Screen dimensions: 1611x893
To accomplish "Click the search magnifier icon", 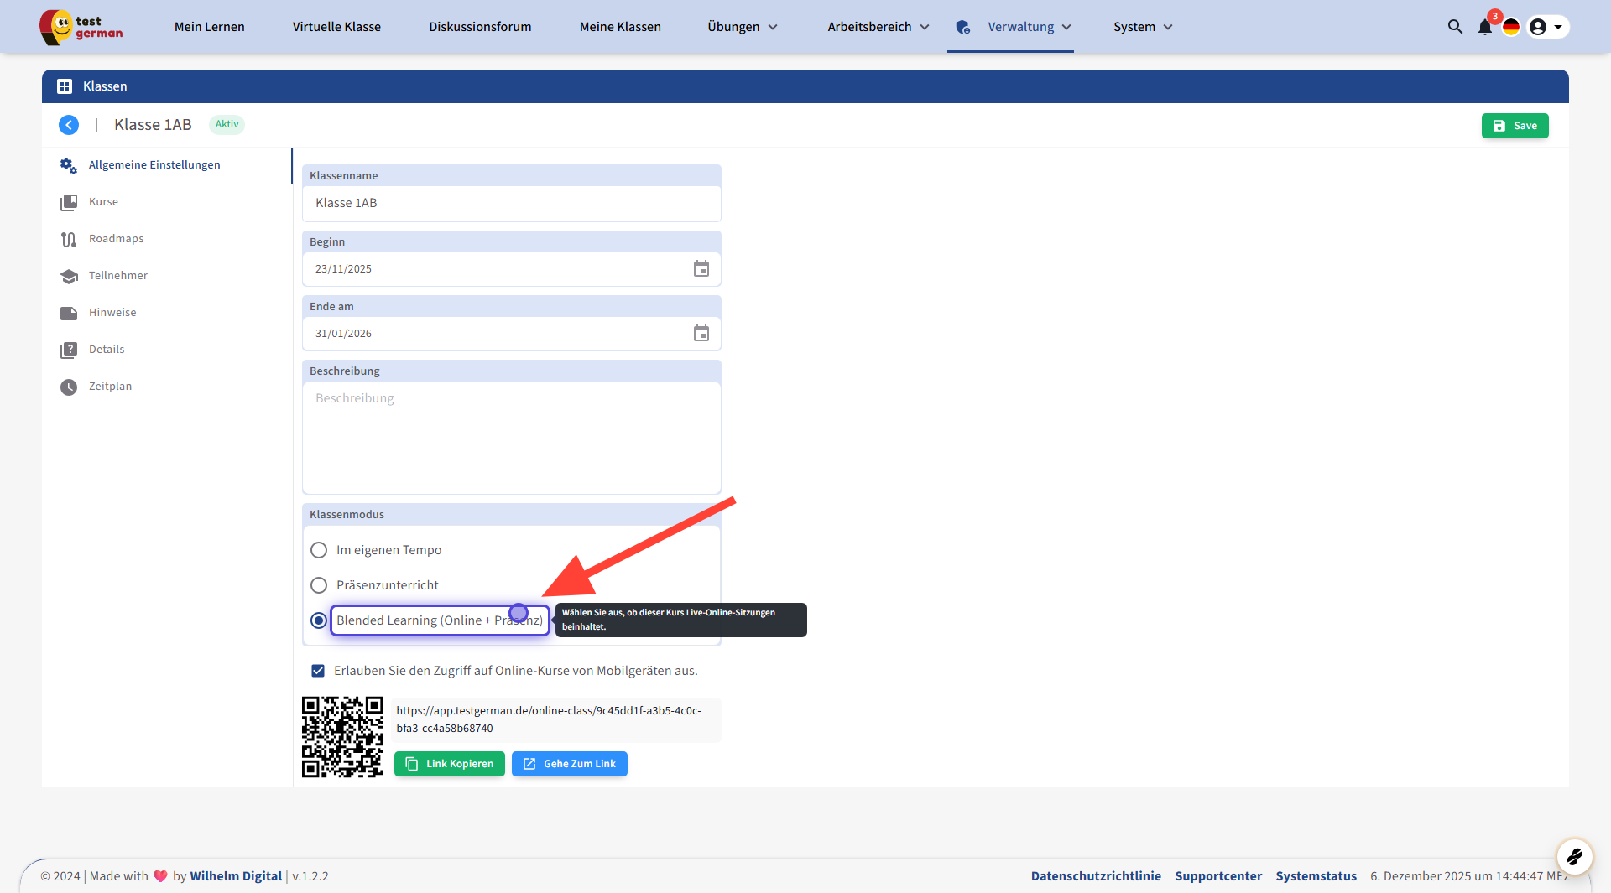I will tap(1455, 27).
